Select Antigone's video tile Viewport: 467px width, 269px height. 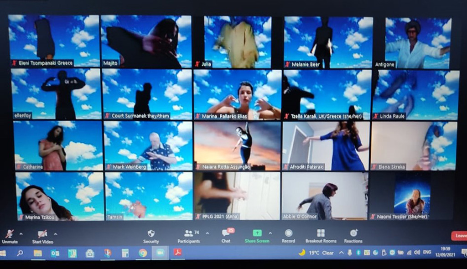418,43
